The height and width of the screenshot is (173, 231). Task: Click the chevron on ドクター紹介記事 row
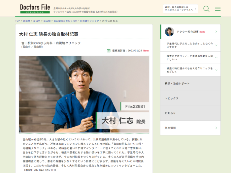pos(216,32)
